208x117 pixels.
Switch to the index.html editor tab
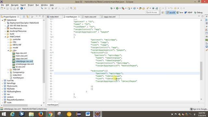click(54, 17)
